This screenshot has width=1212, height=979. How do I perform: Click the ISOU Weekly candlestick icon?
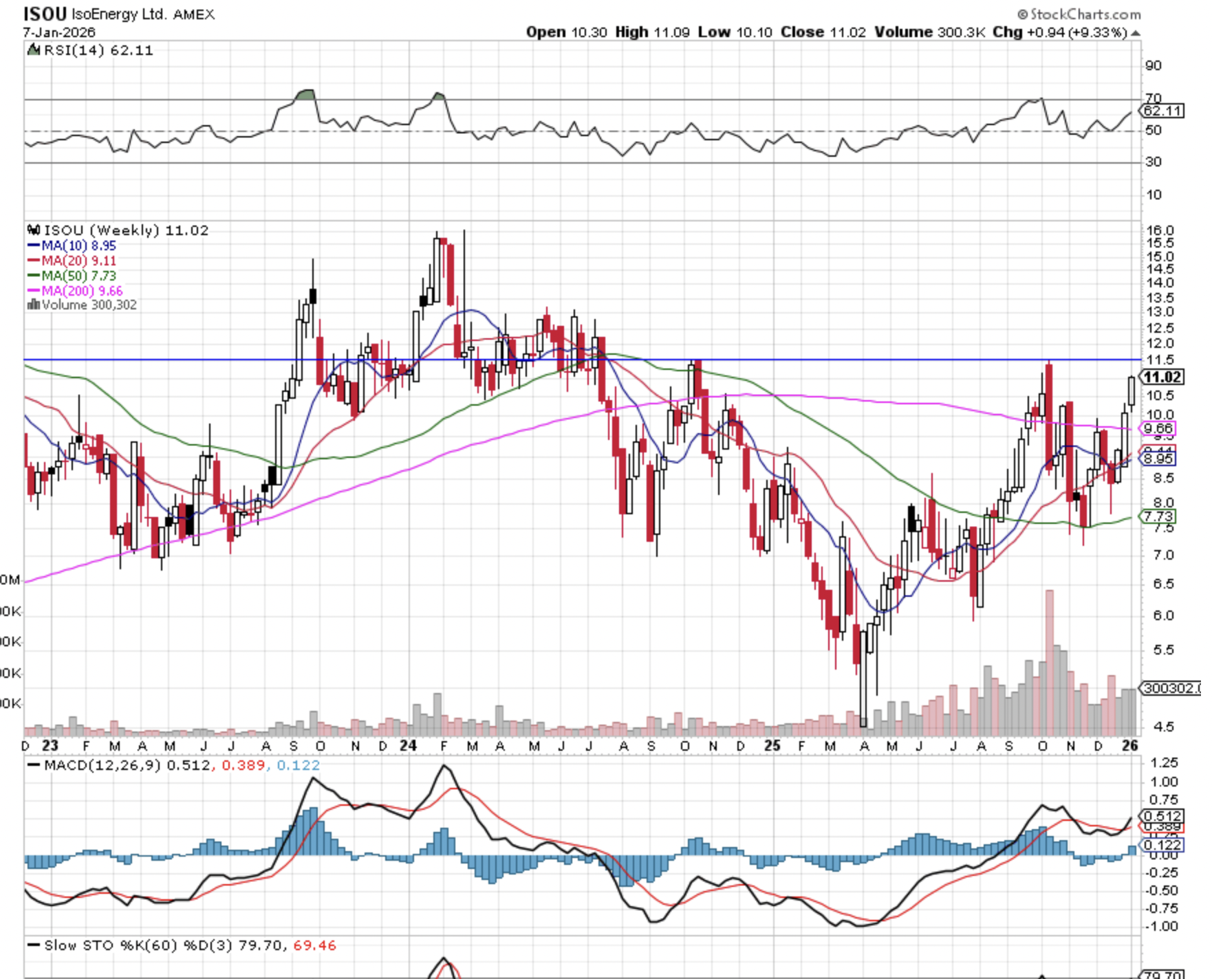click(33, 230)
